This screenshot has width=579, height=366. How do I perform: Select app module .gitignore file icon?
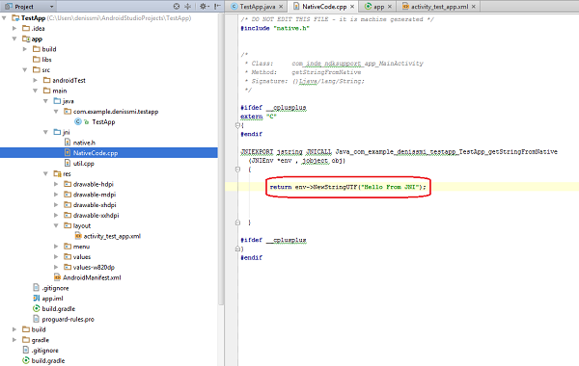(37, 287)
